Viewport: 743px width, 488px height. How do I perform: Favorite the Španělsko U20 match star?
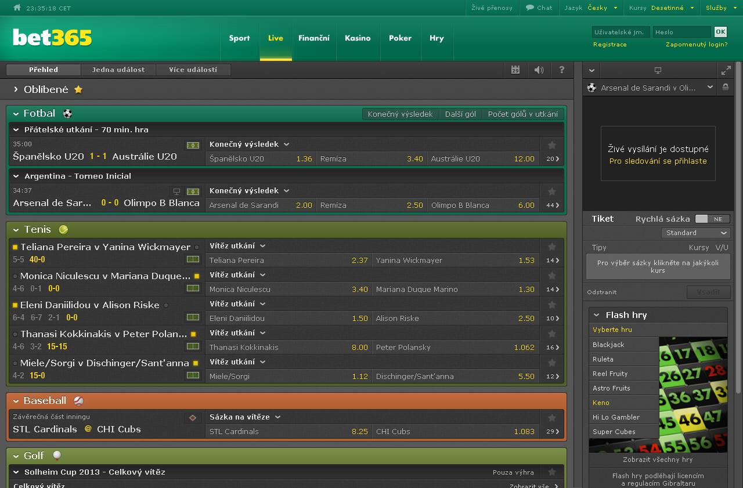tap(552, 144)
